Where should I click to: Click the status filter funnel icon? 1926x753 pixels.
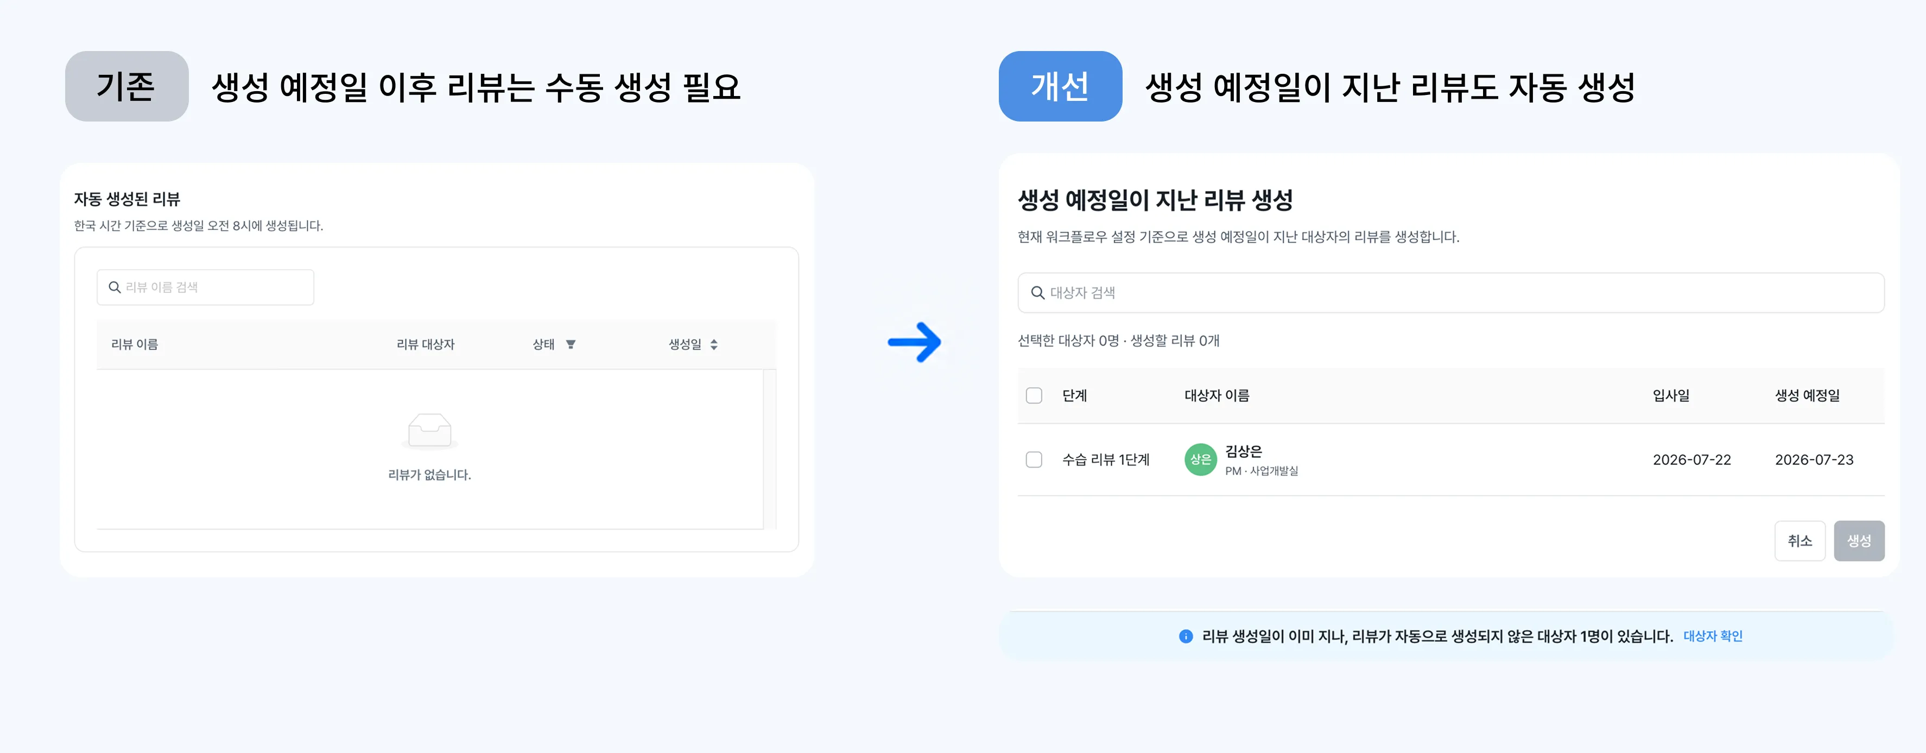(571, 344)
